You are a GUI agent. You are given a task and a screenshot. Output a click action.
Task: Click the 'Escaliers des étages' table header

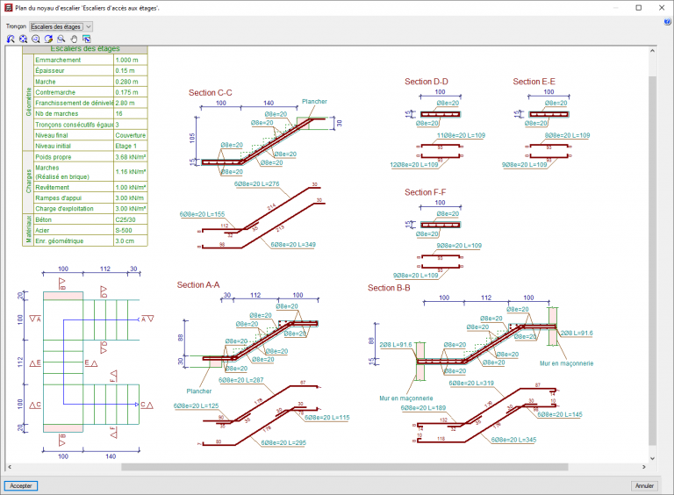[x=85, y=49]
